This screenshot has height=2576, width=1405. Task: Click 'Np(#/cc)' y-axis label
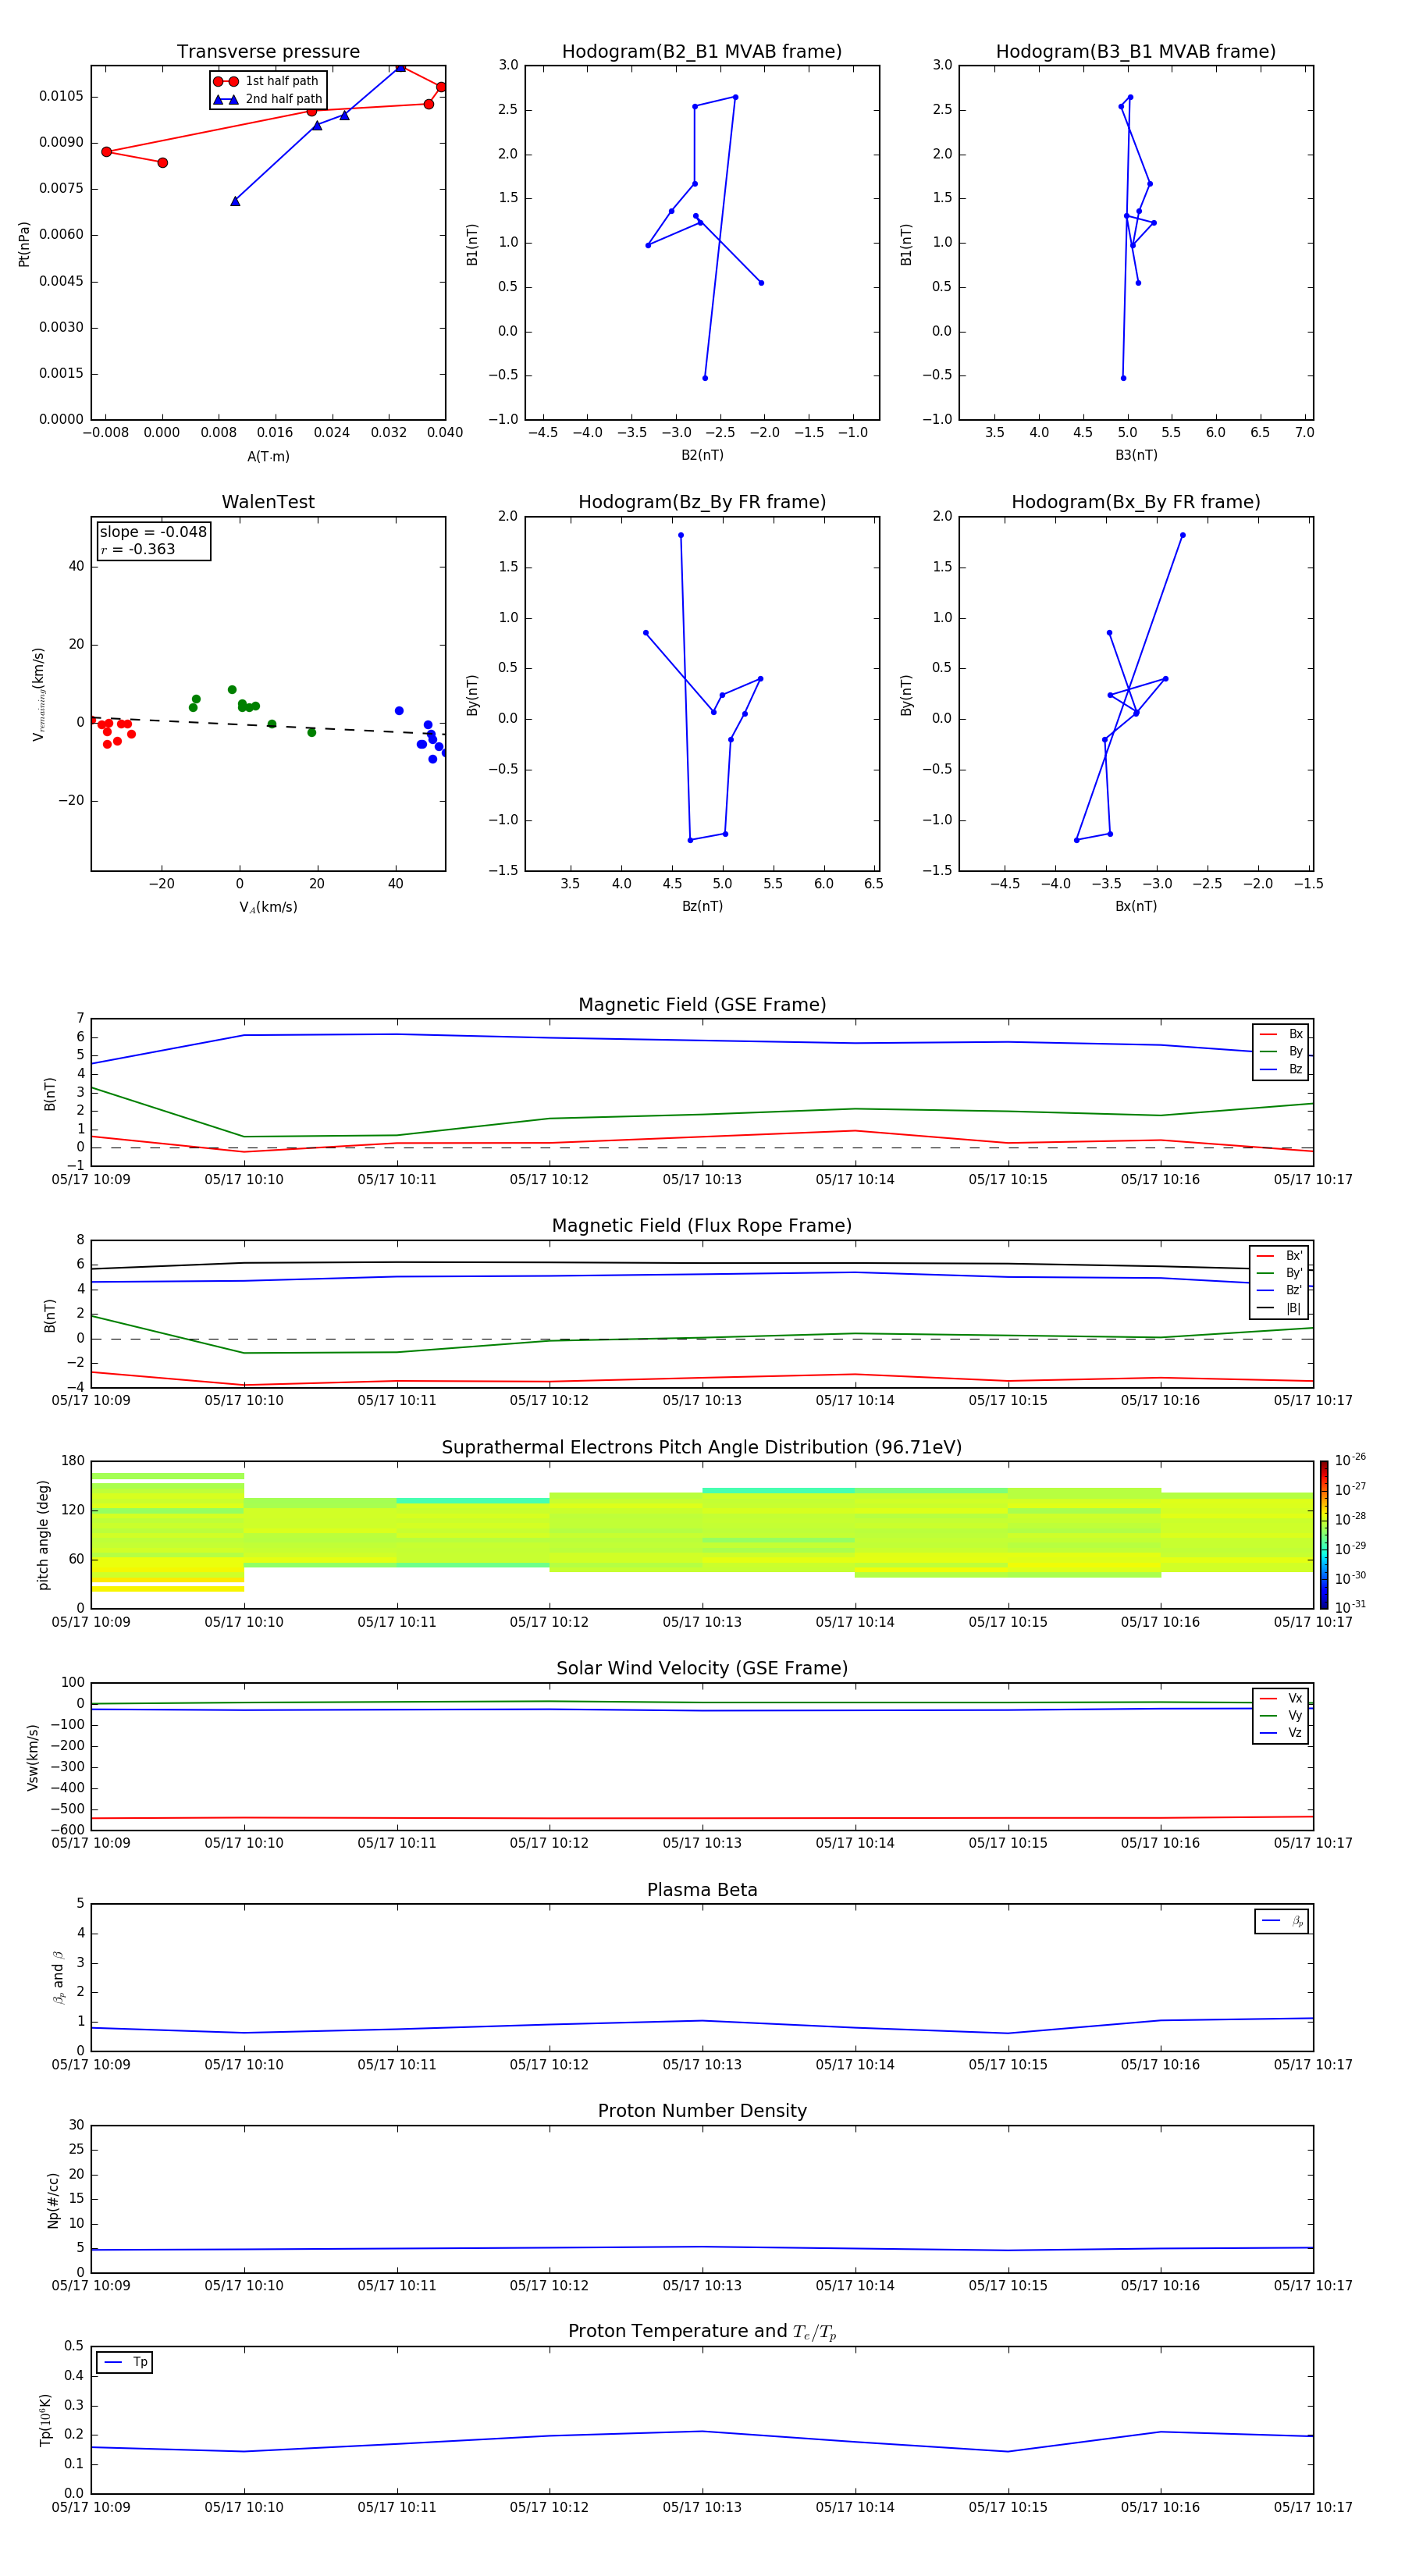click(x=53, y=2199)
